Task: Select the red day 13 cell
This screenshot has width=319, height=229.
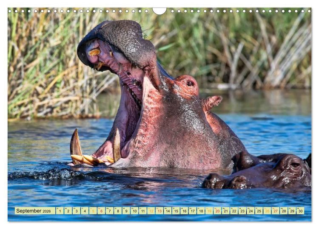Action: [159, 211]
